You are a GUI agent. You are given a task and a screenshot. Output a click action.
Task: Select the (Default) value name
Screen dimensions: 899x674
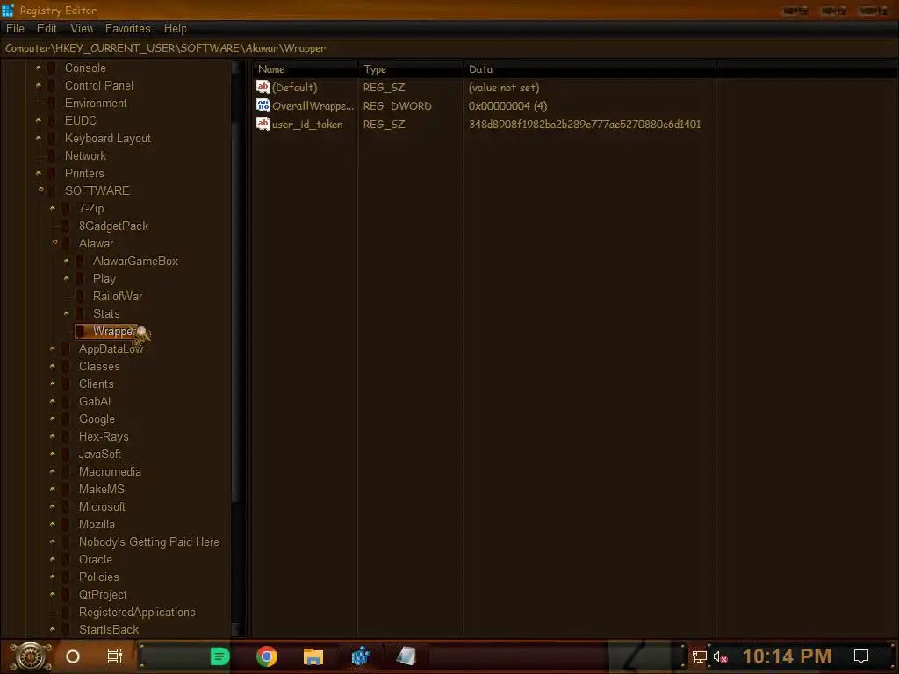(294, 88)
